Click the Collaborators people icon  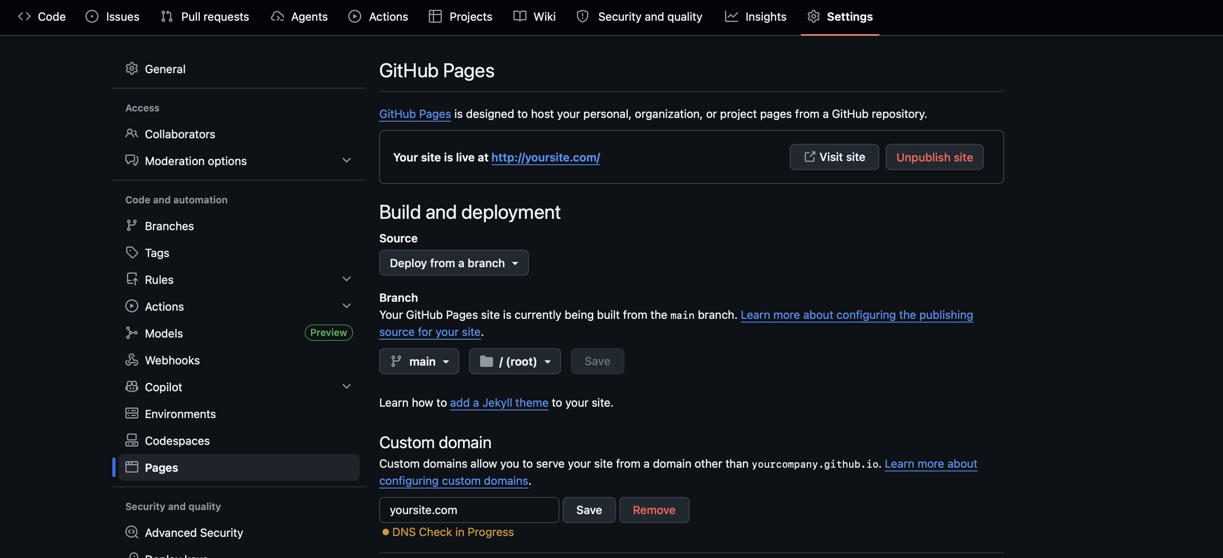click(131, 134)
